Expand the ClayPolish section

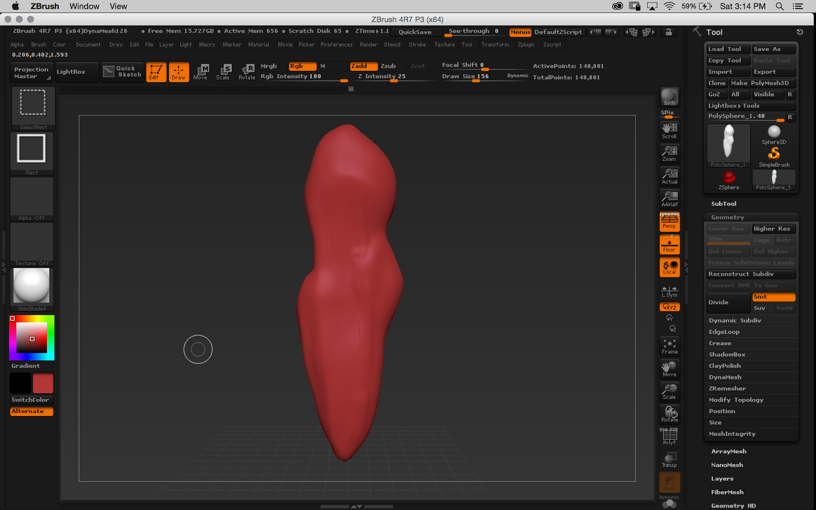coord(725,366)
